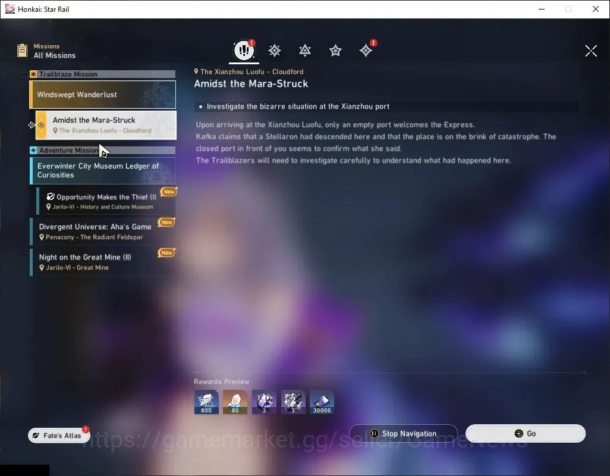Click the Rewards Preview label
The height and width of the screenshot is (476, 610).
coord(221,382)
